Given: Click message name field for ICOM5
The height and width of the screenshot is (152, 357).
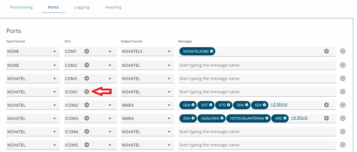Looking at the screenshot, I should point(257,145).
